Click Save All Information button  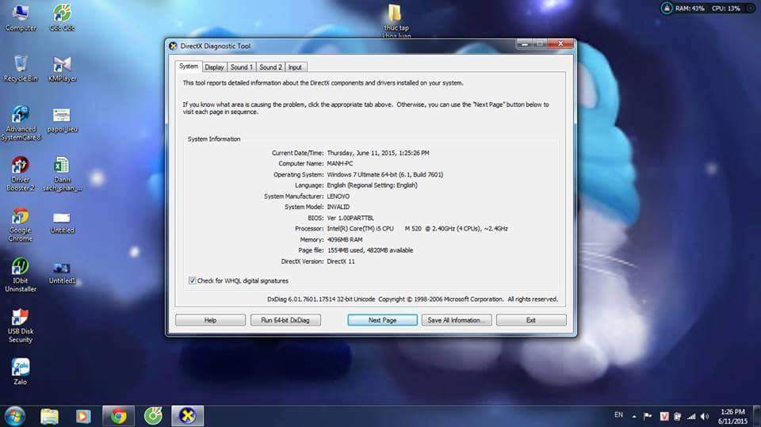pyautogui.click(x=457, y=320)
